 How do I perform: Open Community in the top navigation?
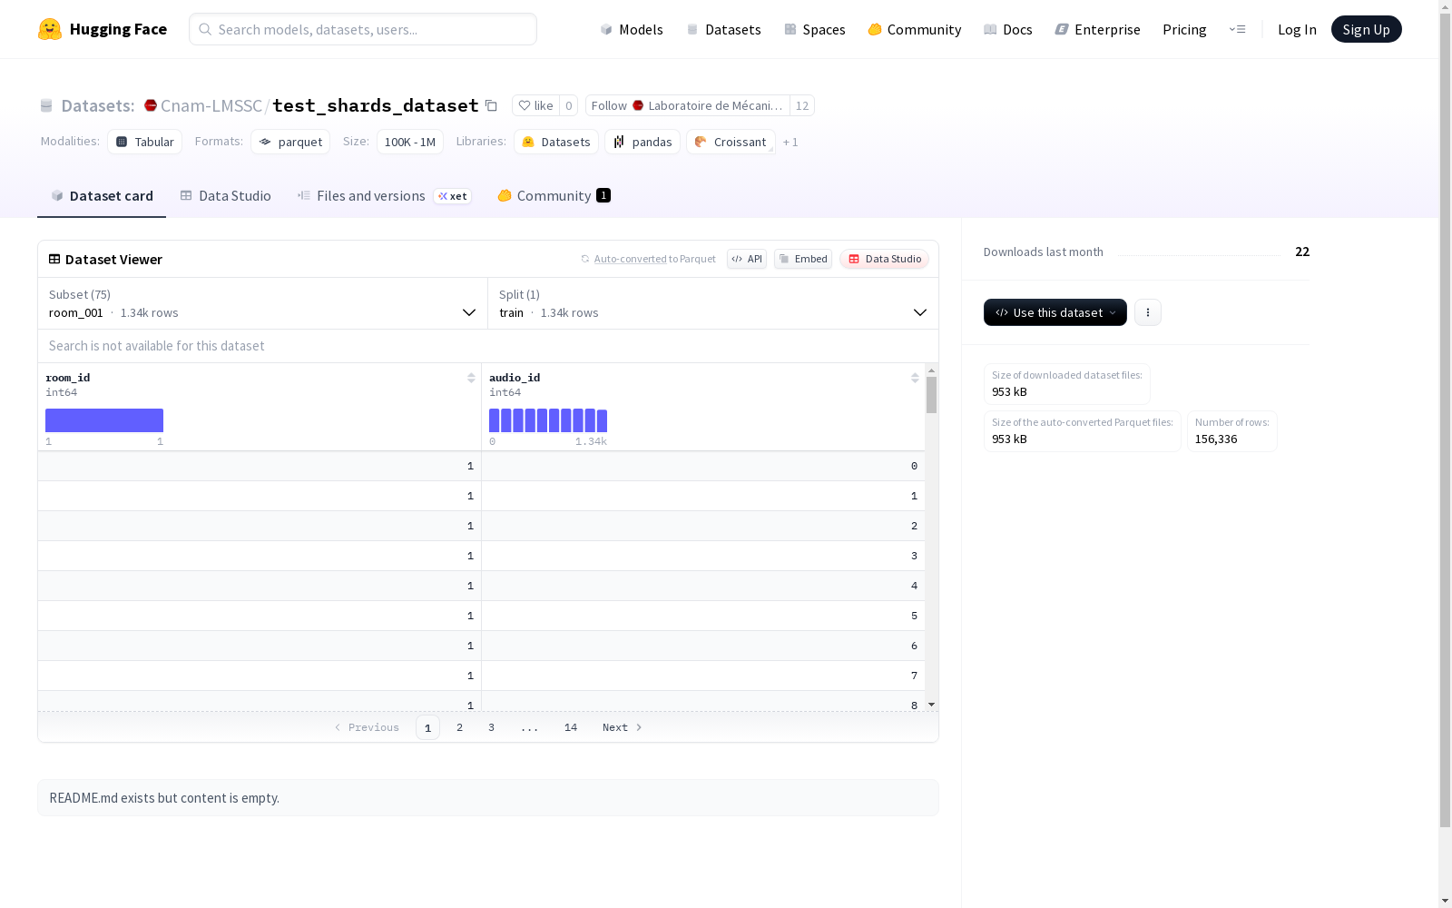click(x=915, y=29)
